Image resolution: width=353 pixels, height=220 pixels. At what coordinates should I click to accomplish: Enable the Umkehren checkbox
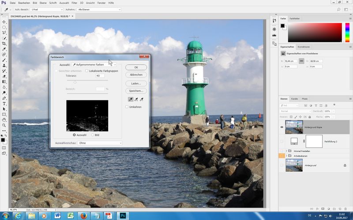point(127,107)
